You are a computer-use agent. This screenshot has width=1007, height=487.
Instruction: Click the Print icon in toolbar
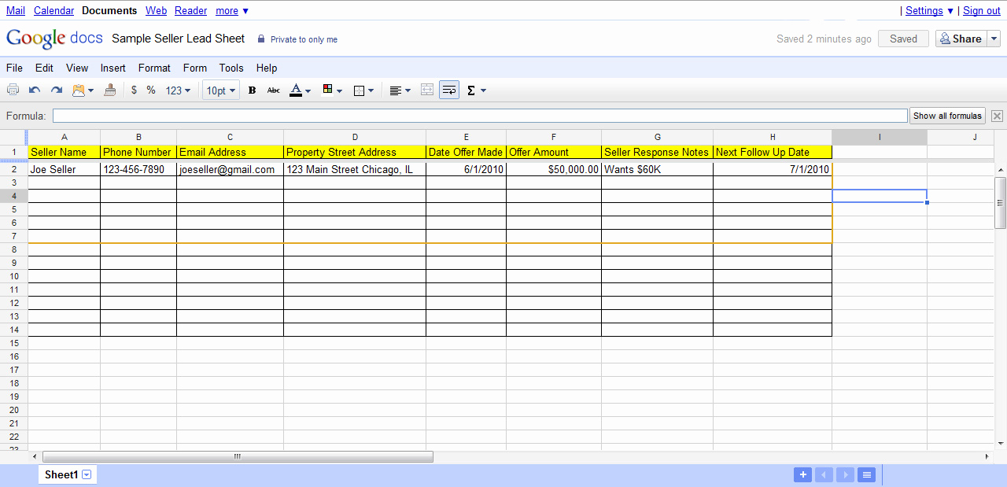click(x=13, y=90)
